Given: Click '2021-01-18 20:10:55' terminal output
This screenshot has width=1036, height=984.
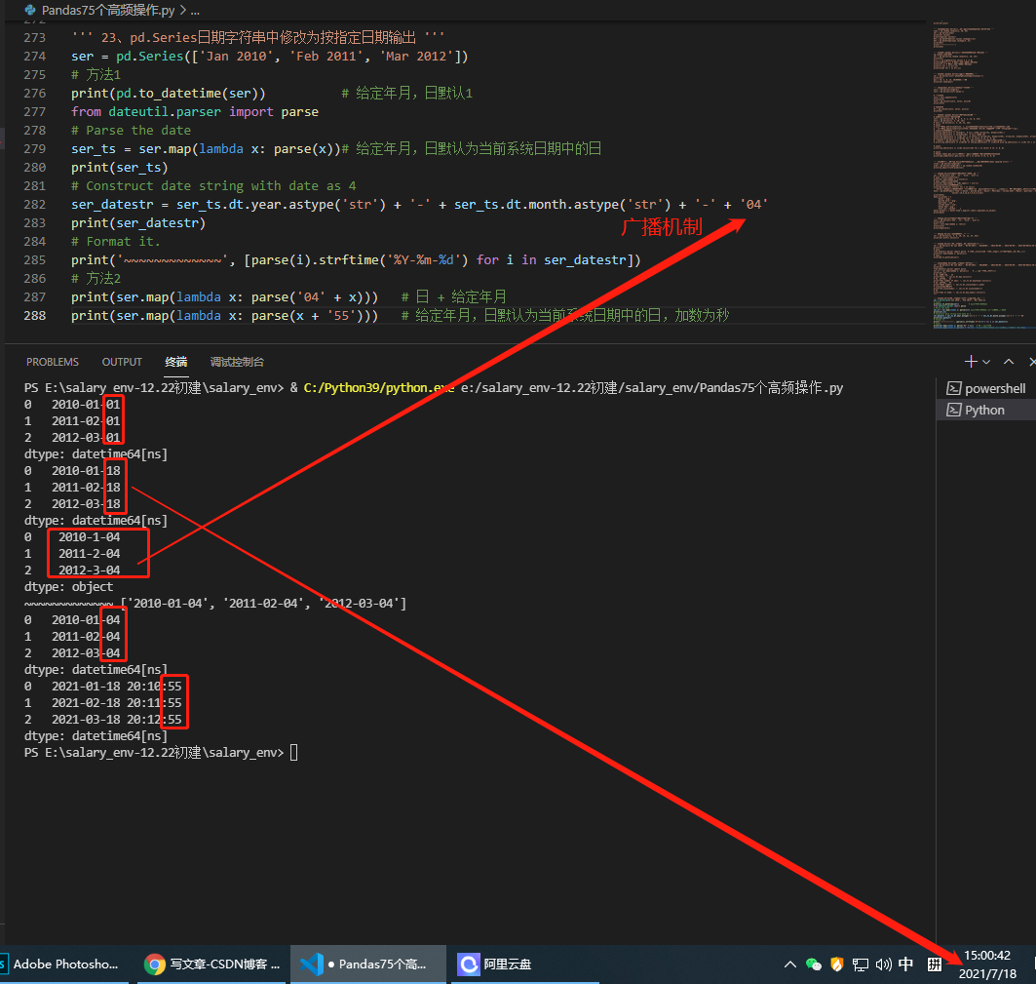Looking at the screenshot, I should pyautogui.click(x=116, y=686).
